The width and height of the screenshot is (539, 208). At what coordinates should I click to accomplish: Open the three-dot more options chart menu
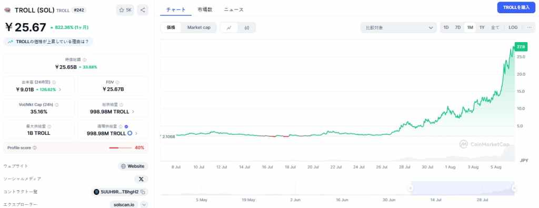click(x=529, y=27)
